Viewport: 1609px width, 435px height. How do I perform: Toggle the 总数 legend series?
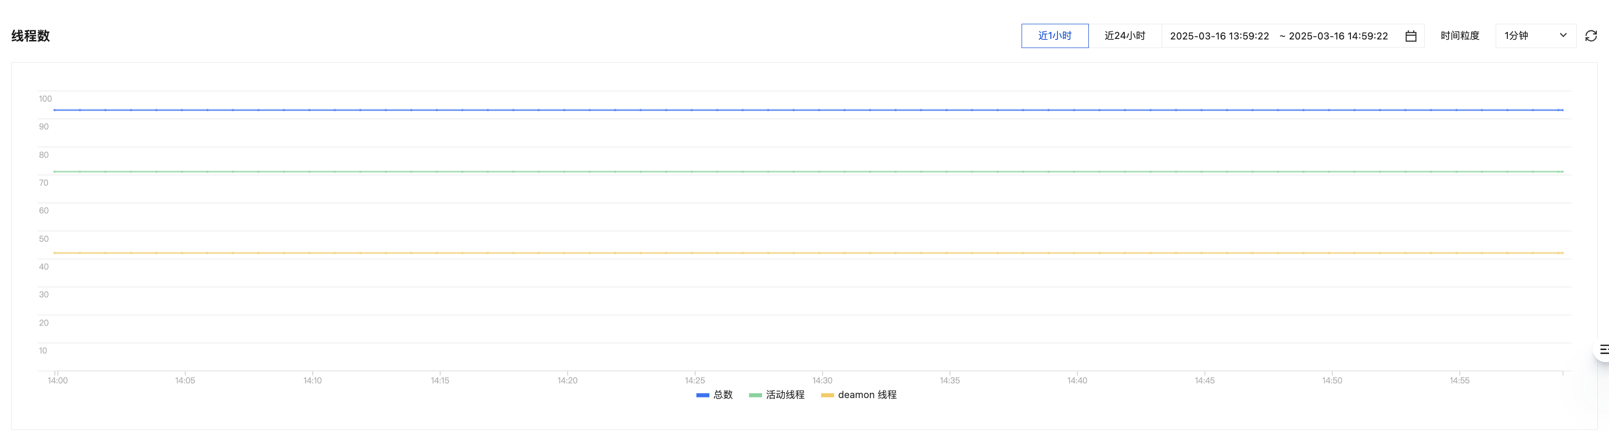click(714, 395)
